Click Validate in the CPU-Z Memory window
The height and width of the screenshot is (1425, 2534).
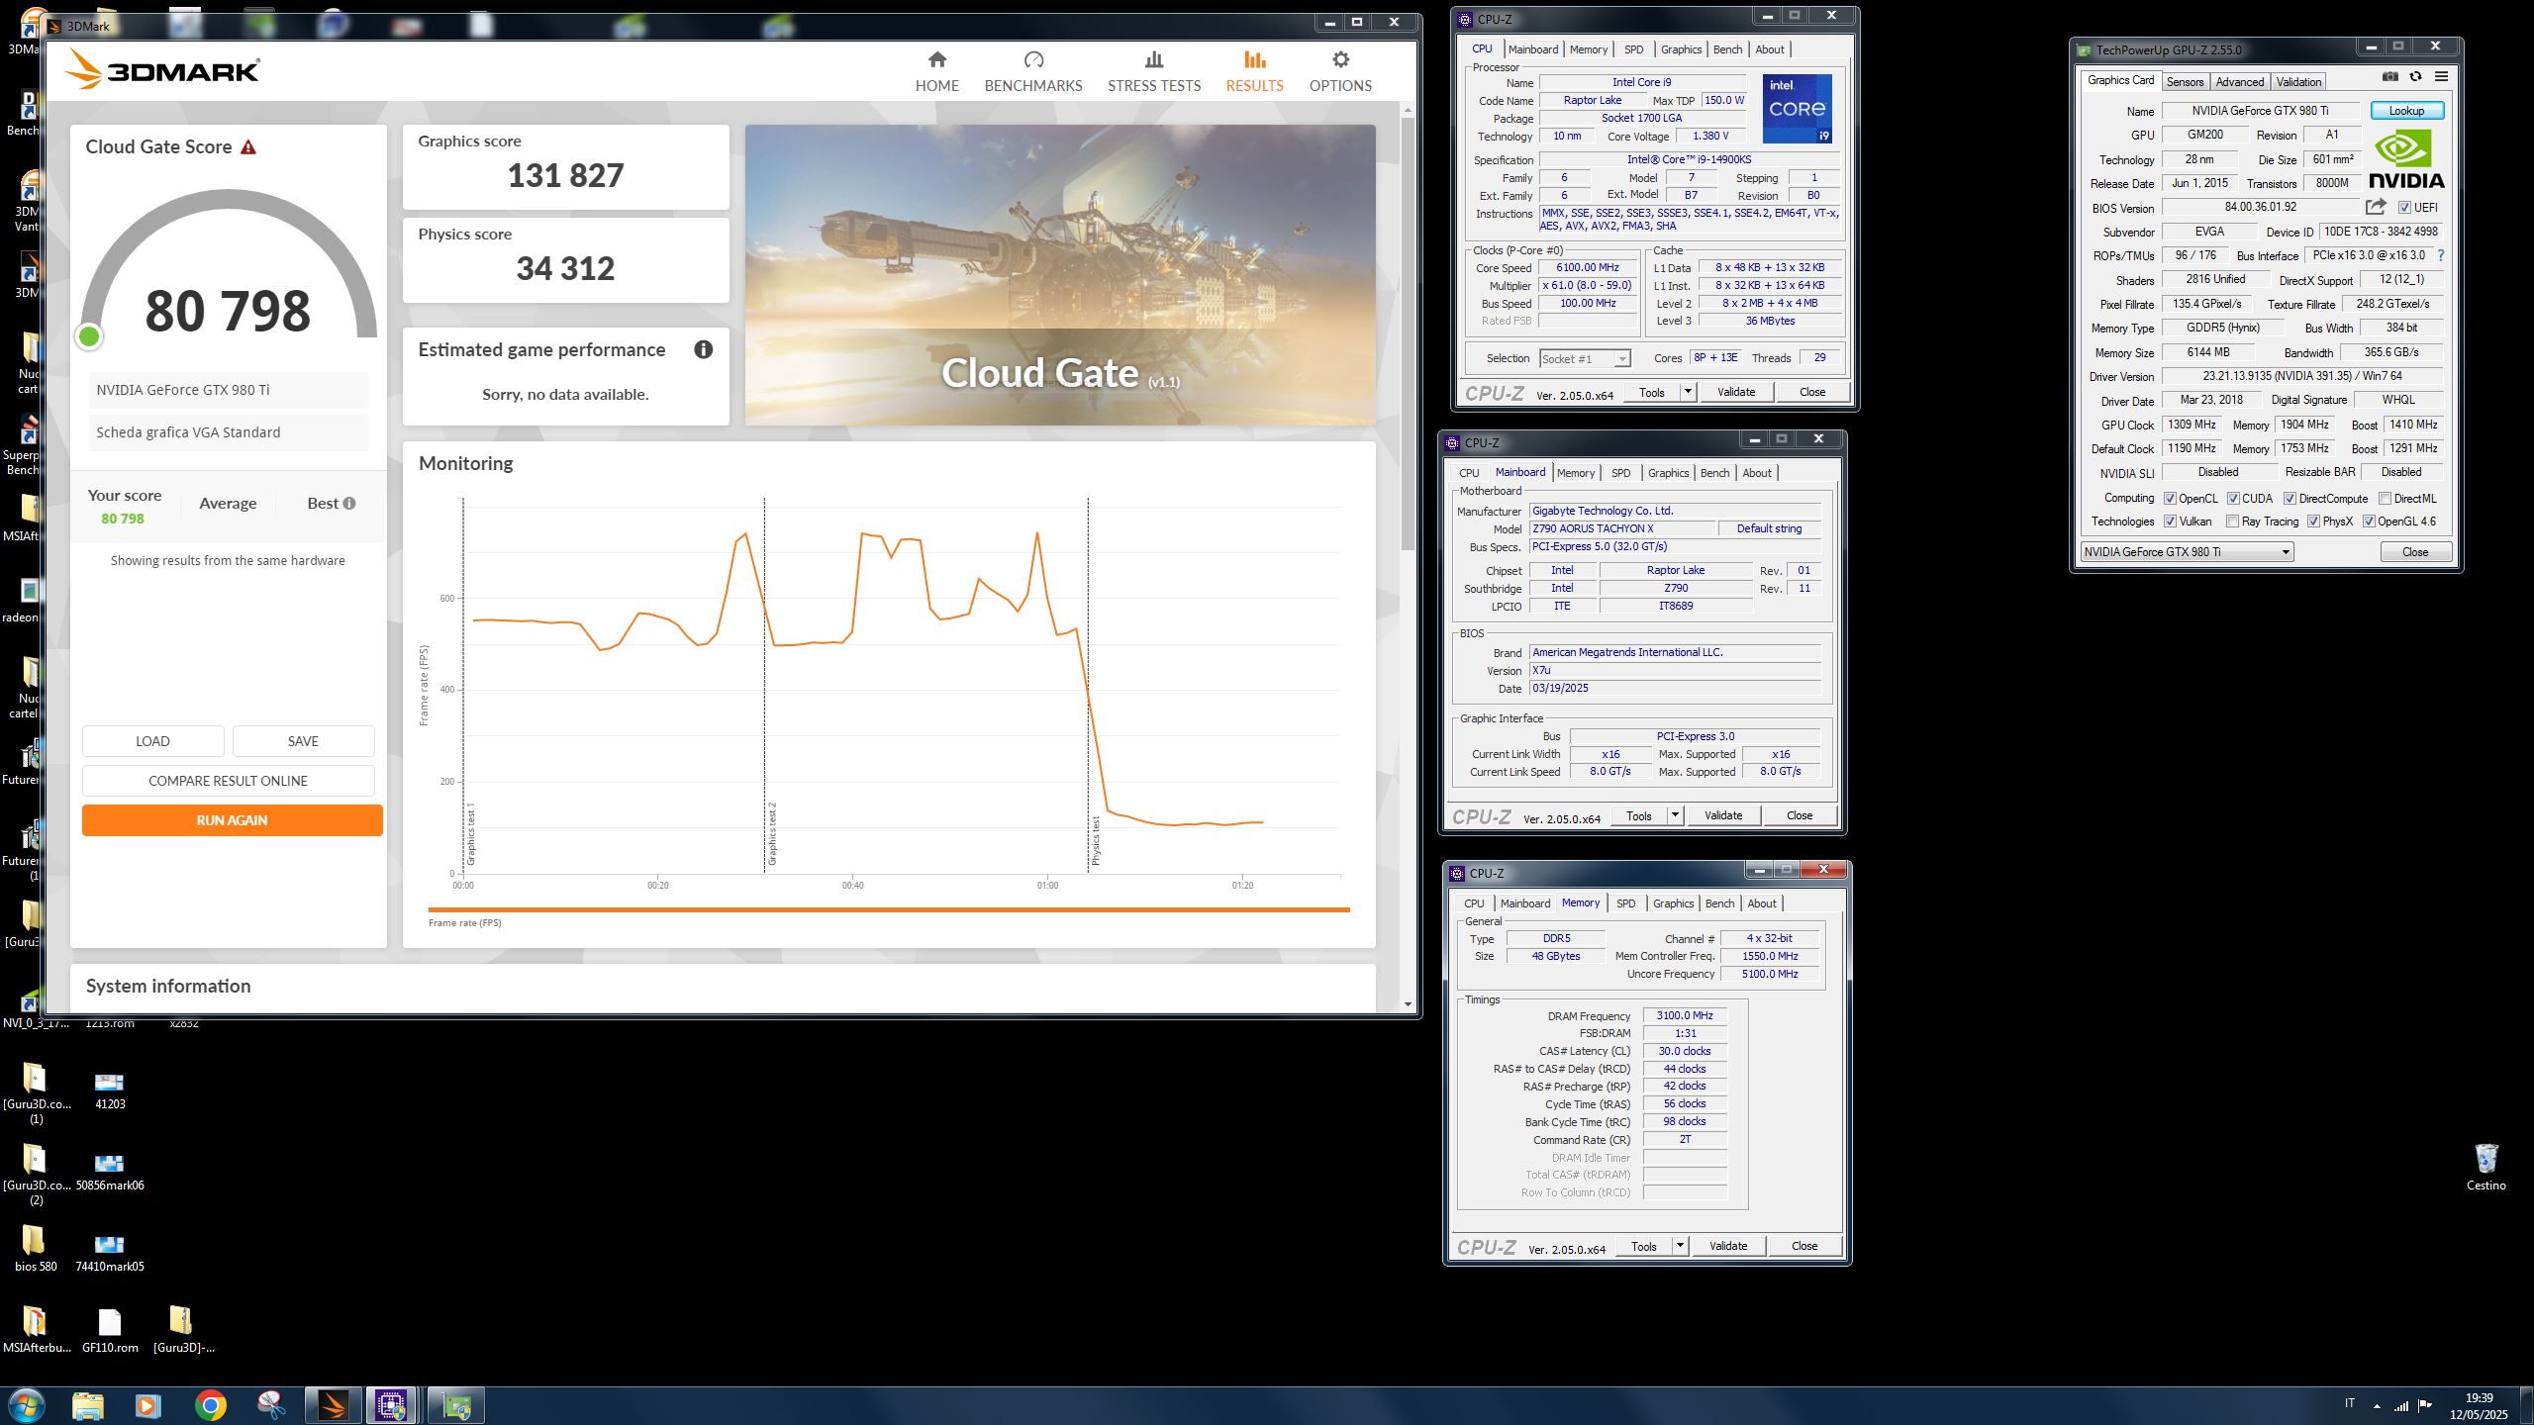click(x=1727, y=1246)
